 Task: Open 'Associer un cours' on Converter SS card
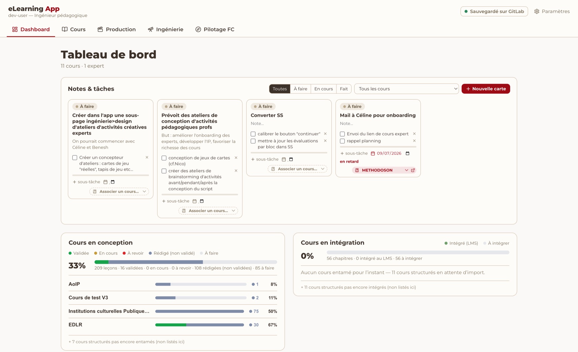coord(298,169)
